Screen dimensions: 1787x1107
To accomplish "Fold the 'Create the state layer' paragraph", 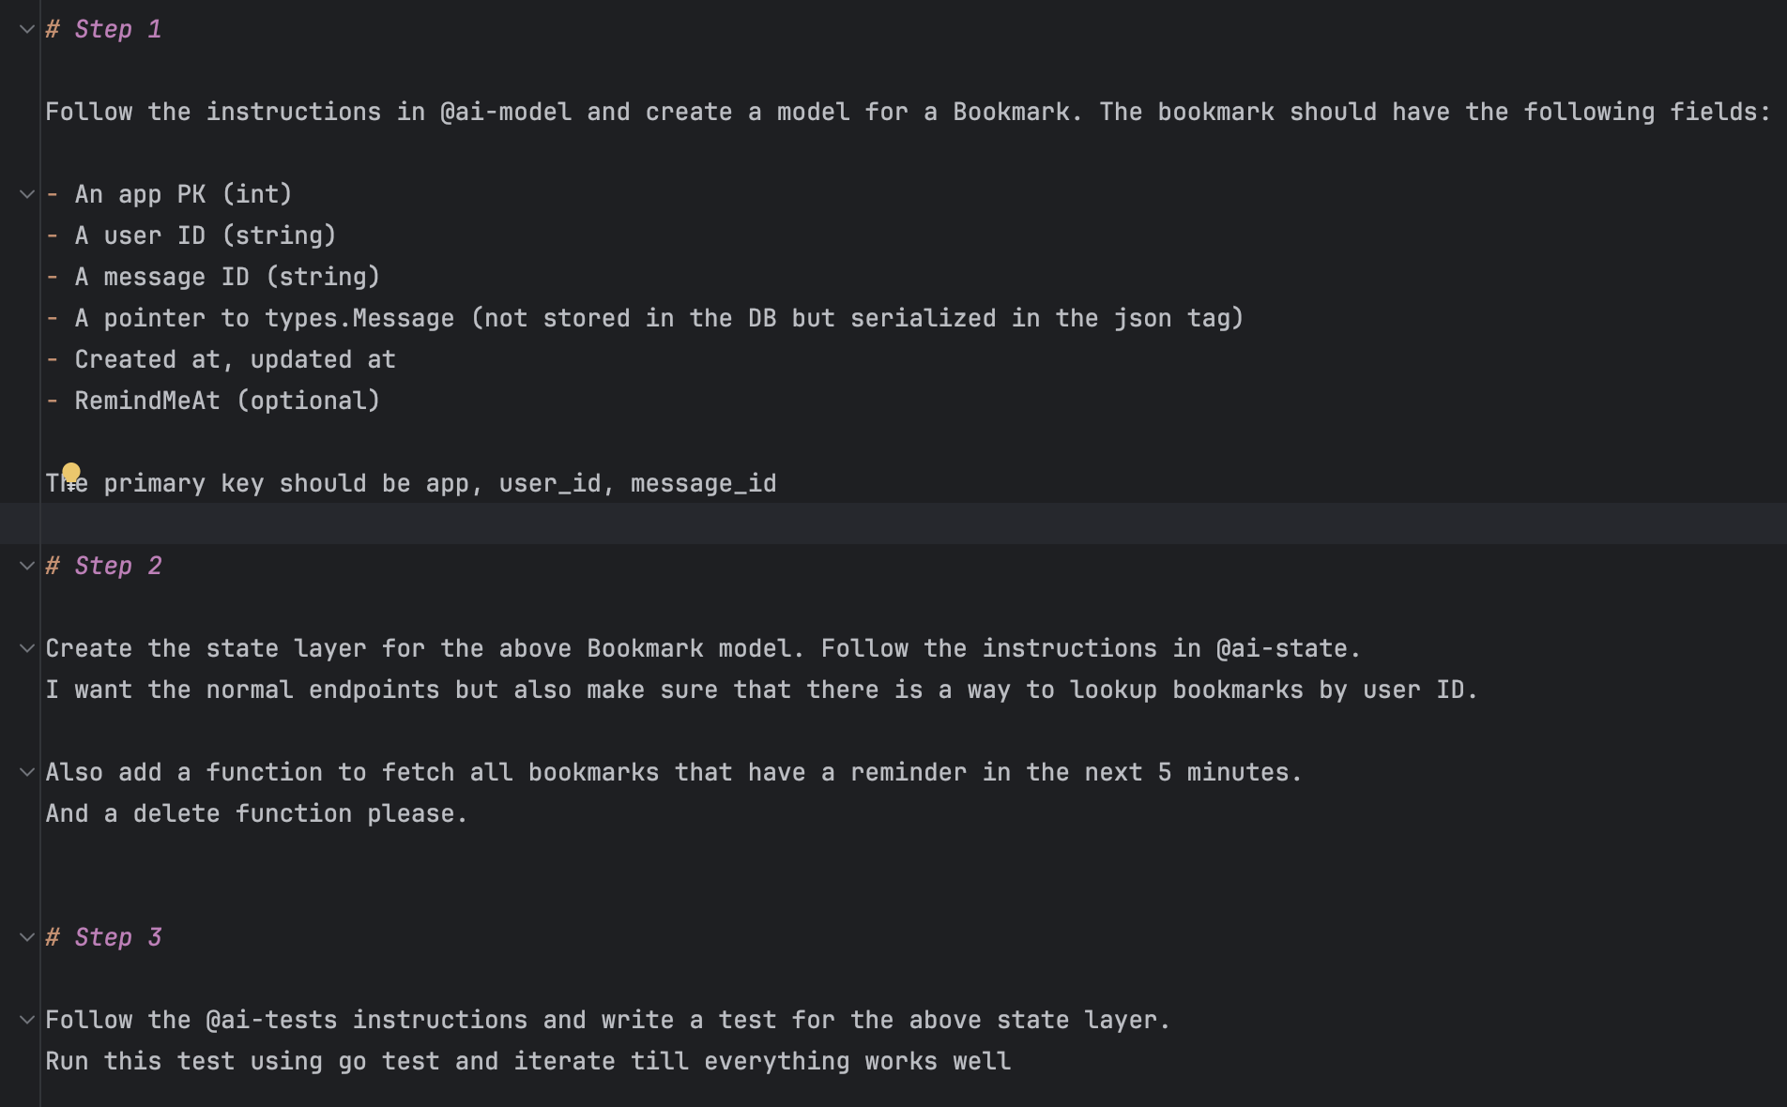I will coord(27,648).
